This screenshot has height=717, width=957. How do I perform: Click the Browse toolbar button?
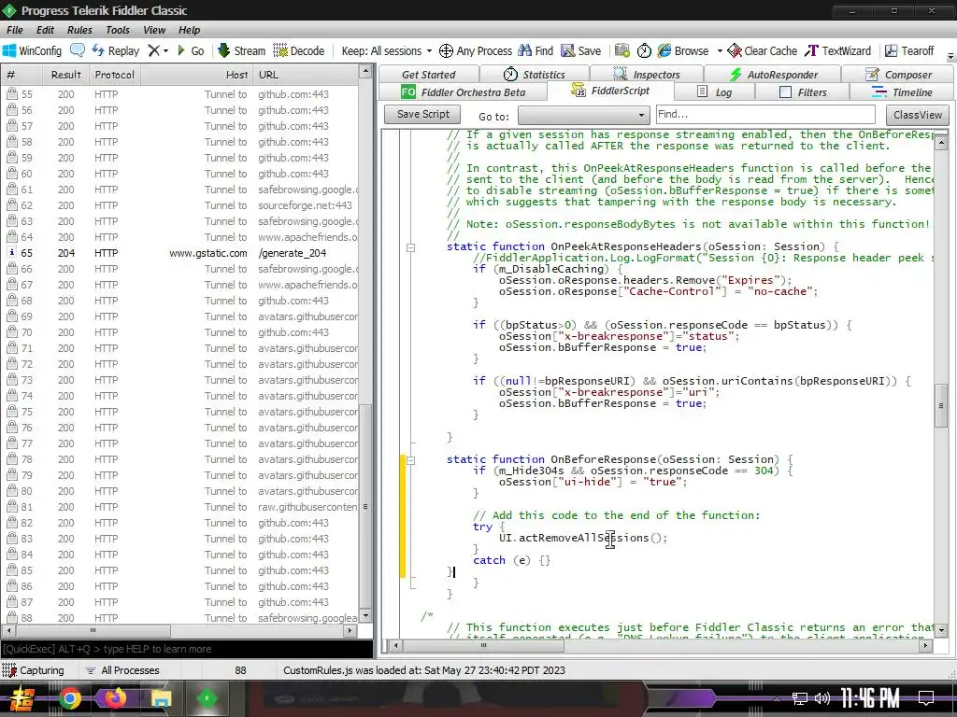point(683,50)
